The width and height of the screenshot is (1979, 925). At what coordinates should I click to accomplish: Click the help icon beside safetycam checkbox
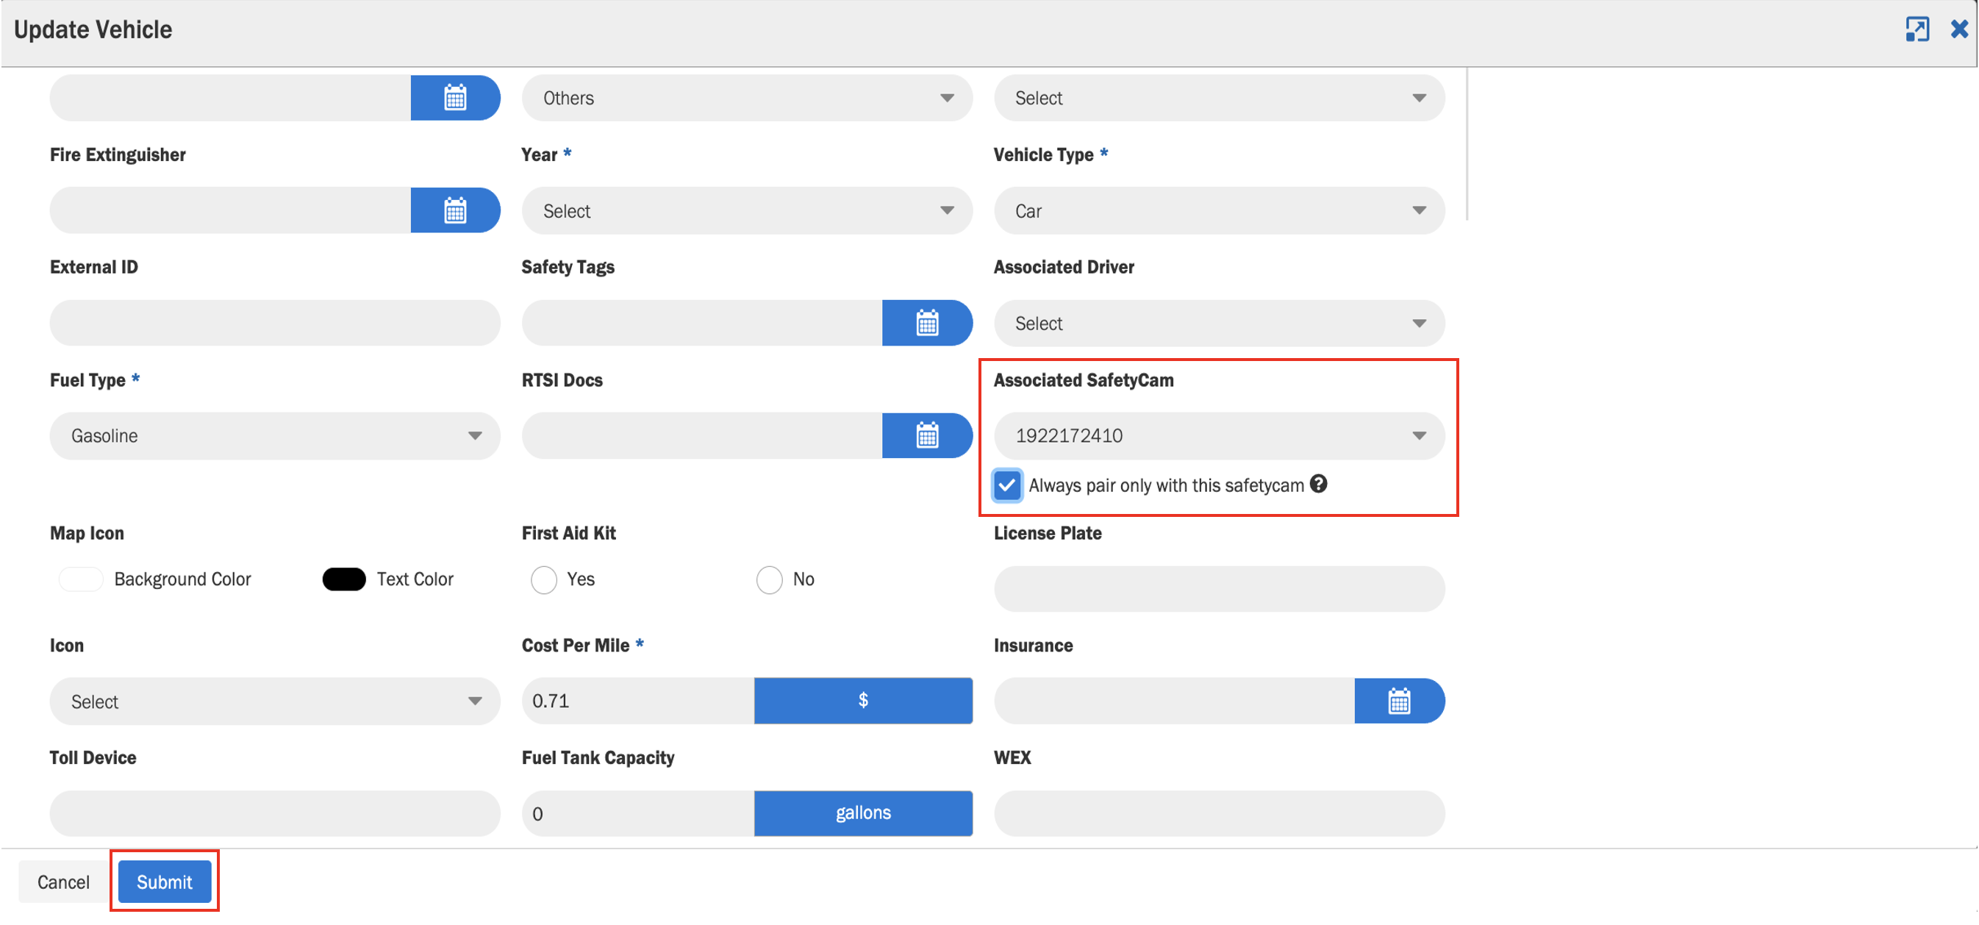[1318, 484]
